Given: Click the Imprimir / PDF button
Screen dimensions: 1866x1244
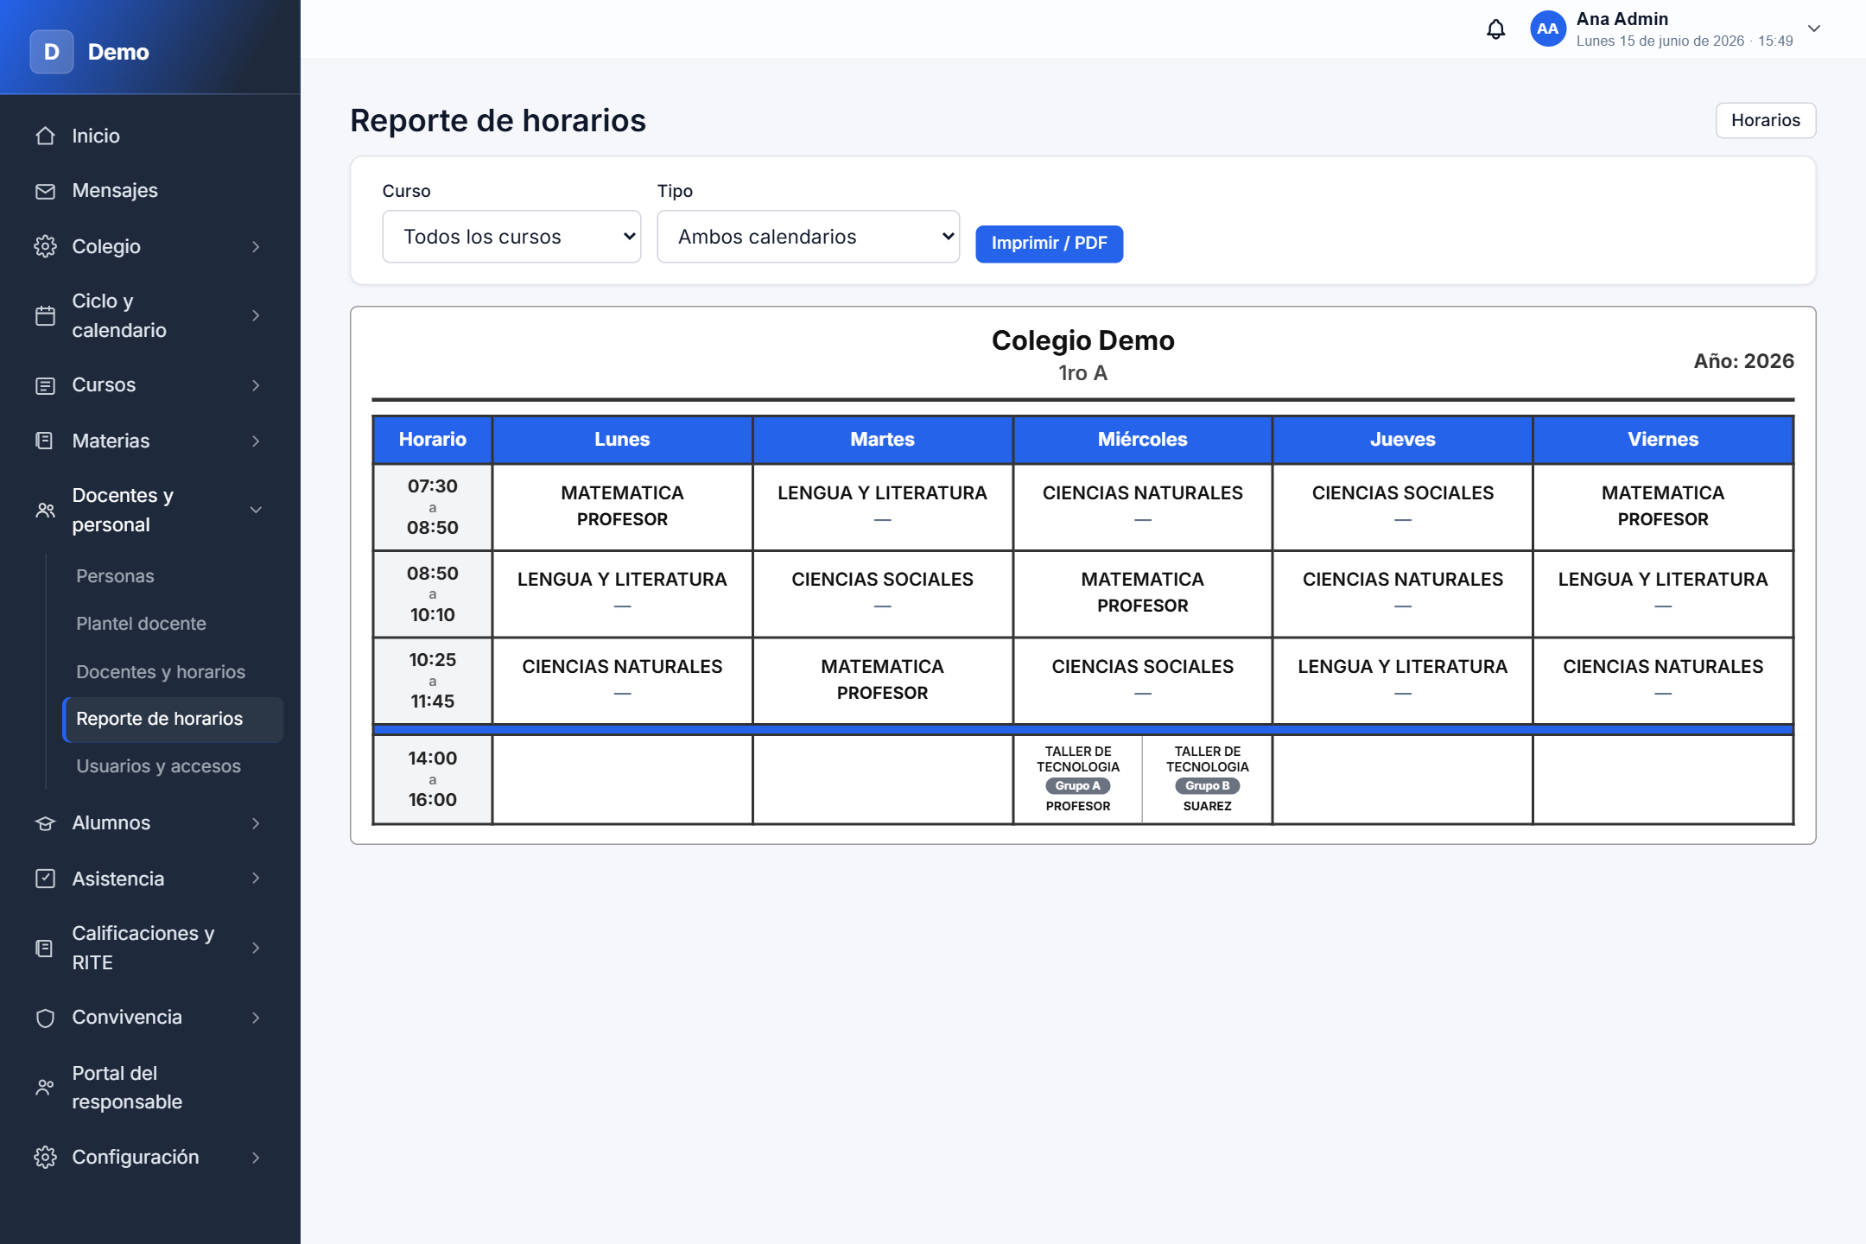Looking at the screenshot, I should click(1049, 244).
